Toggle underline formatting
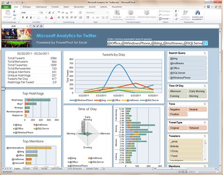Viewport: 223px width, 175px height. click(x=31, y=17)
